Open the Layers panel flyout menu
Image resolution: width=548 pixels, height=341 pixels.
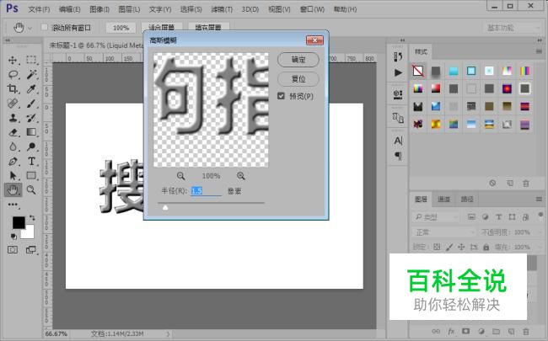pyautogui.click(x=539, y=199)
